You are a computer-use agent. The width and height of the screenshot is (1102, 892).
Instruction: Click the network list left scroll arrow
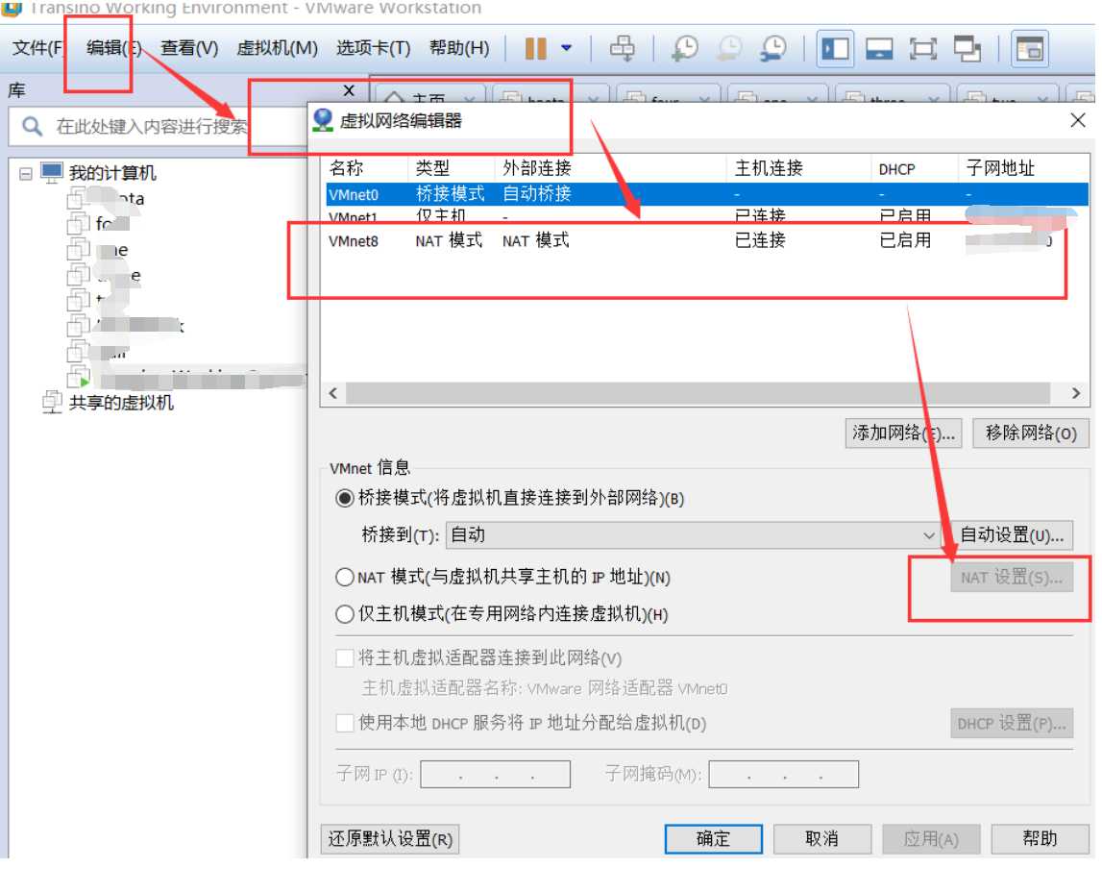(x=333, y=394)
